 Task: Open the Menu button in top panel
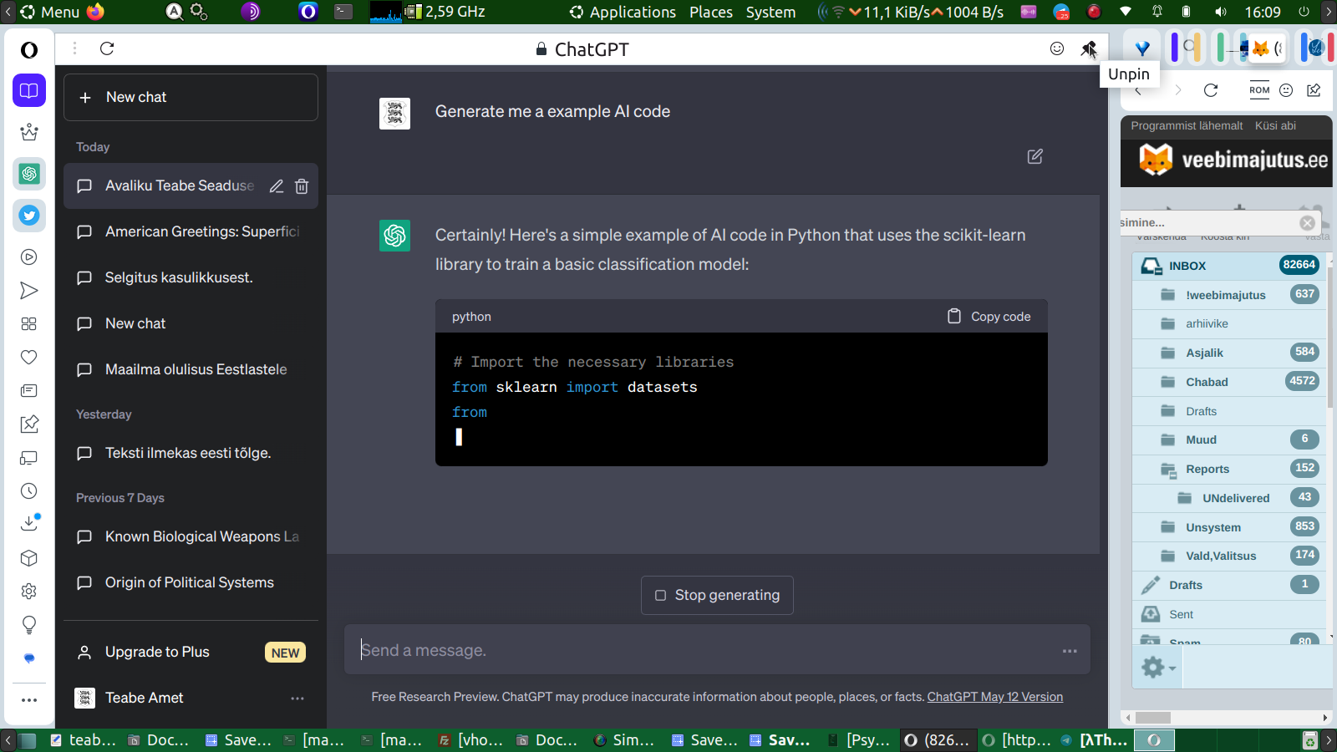(x=50, y=12)
